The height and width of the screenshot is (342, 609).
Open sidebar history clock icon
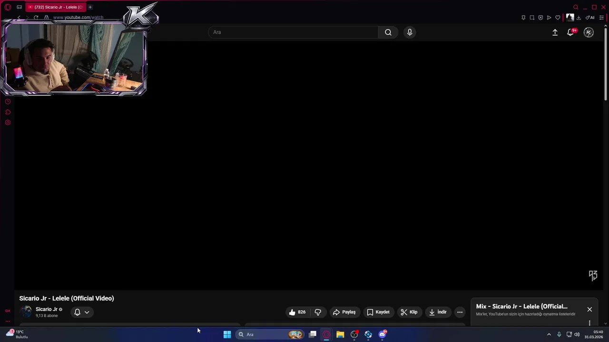pyautogui.click(x=8, y=102)
